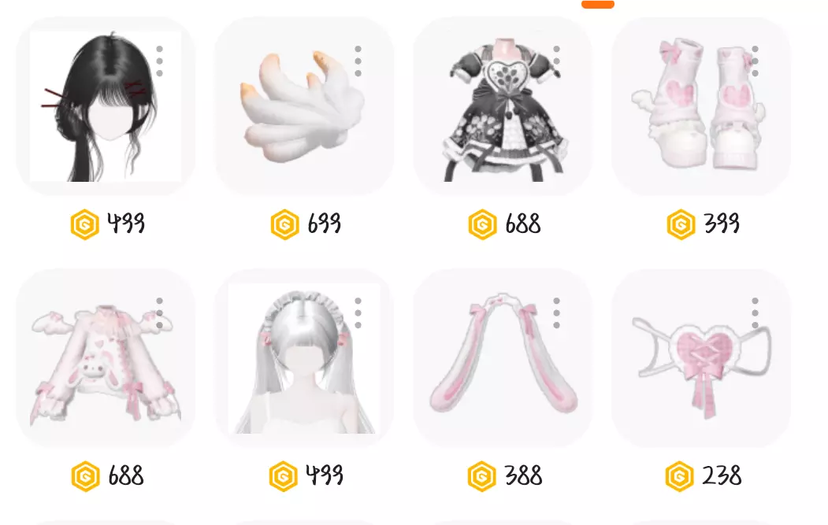Open three-dot menu on heart face mask
Viewport: 828px width, 525px height.
coord(756,313)
